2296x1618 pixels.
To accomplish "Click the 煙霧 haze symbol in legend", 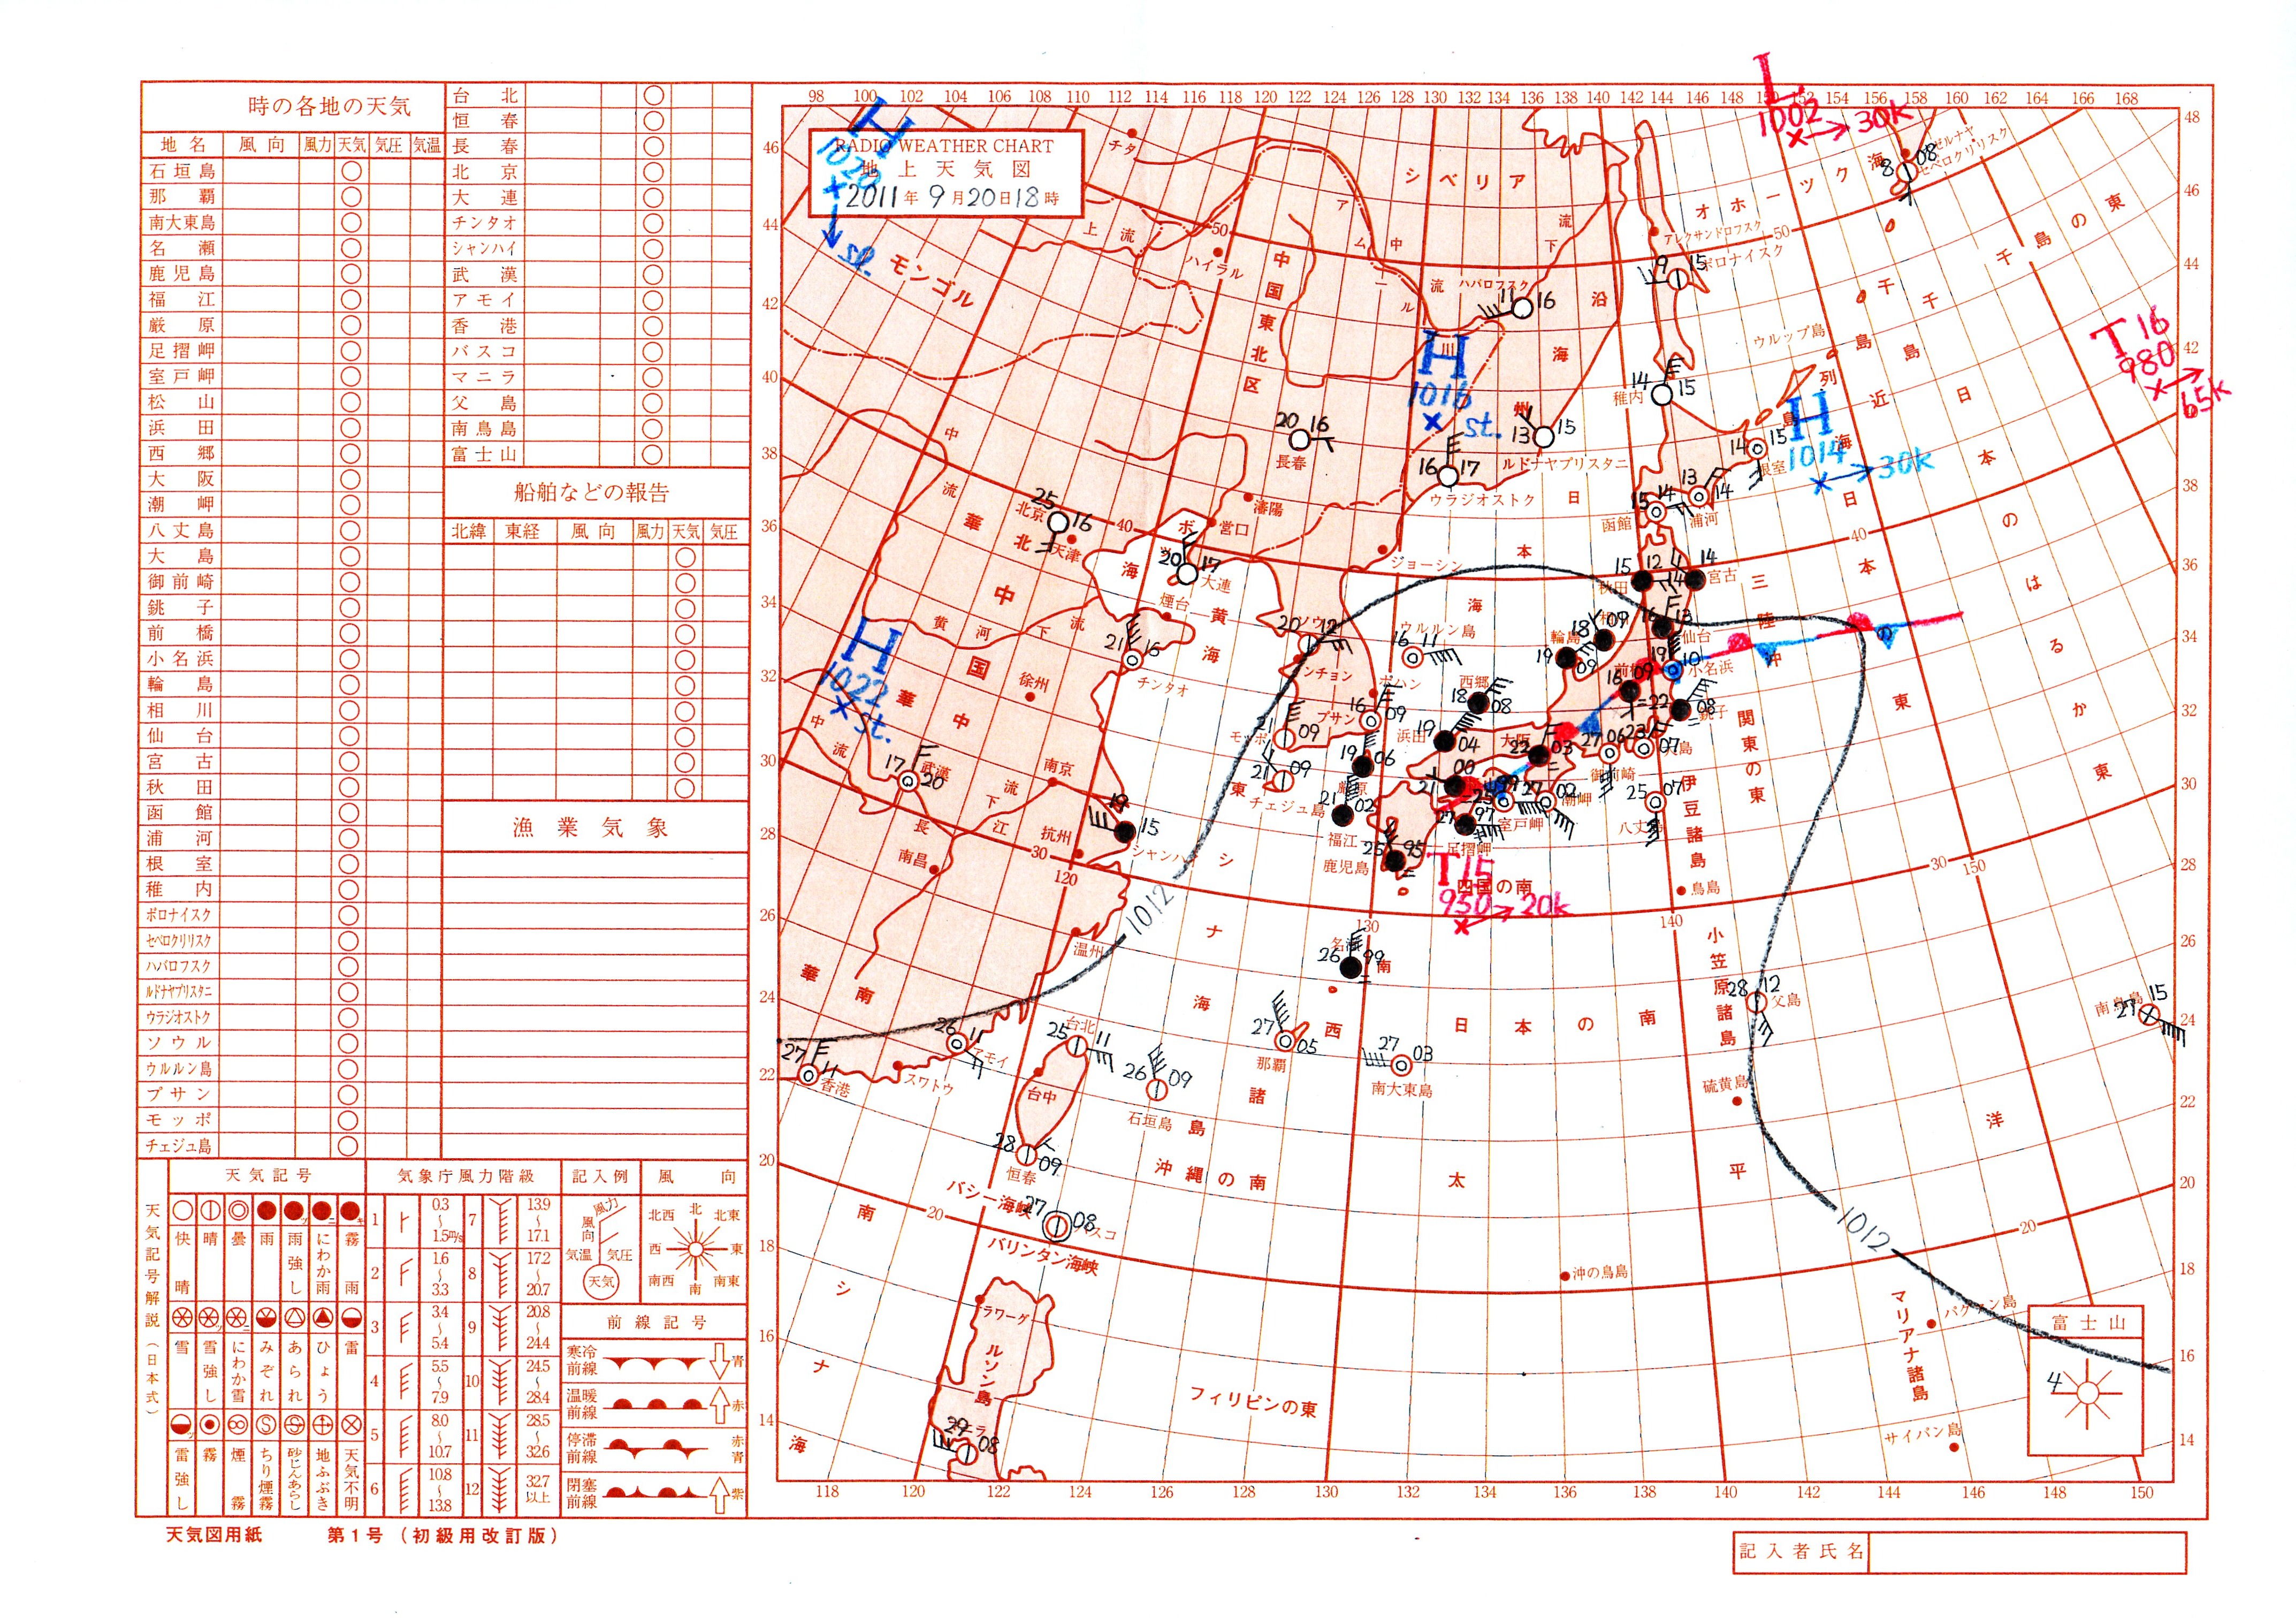I will click(238, 1424).
